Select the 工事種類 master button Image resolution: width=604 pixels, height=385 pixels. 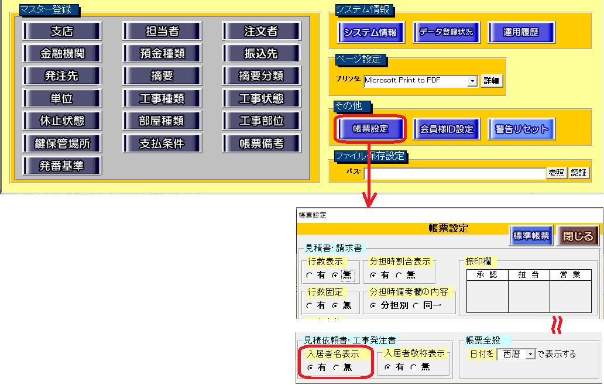click(x=162, y=98)
